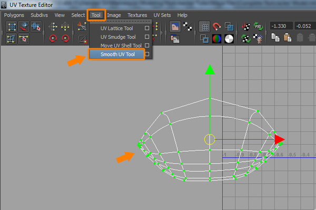The height and width of the screenshot is (210, 316).
Task: Toggle texture borders nested squares icon
Action: coord(204,39)
